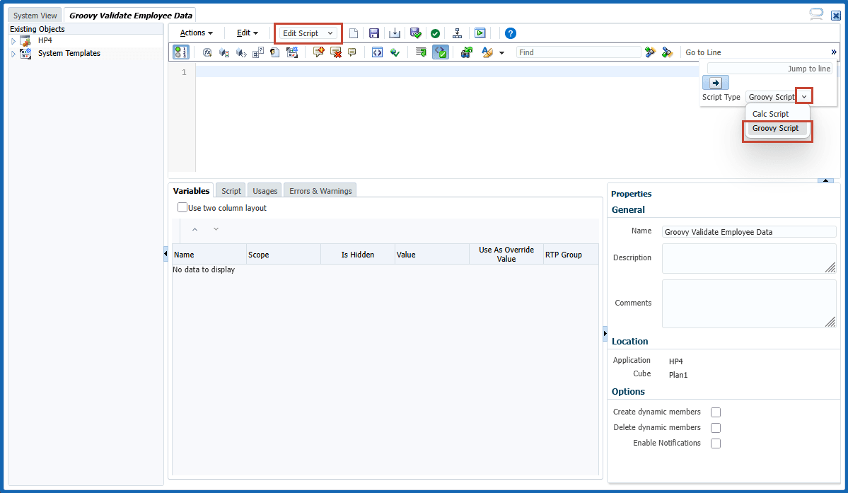Click the find next icon before Go to Line

pos(667,52)
